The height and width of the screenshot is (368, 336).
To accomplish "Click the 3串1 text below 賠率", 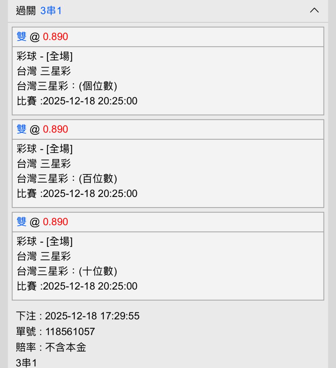I will [x=26, y=363].
